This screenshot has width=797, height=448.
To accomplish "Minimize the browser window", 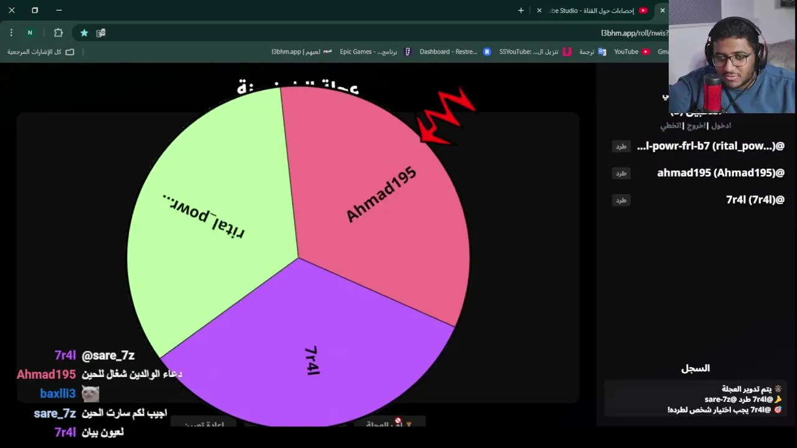I will 59,11.
